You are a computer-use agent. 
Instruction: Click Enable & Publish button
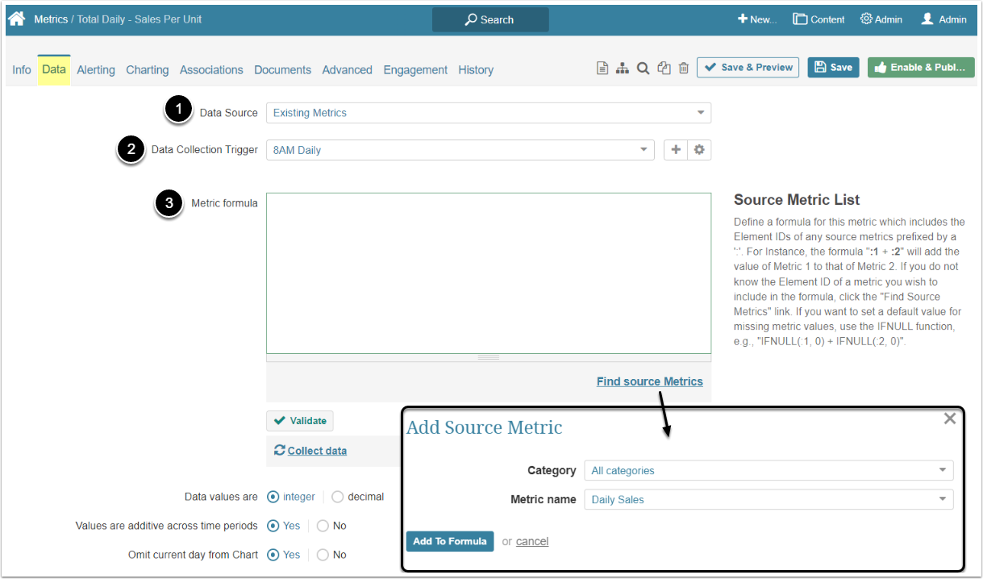tap(921, 68)
